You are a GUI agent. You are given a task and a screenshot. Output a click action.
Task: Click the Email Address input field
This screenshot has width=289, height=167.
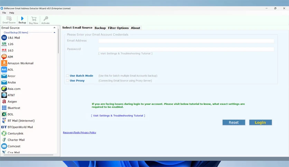point(186,41)
